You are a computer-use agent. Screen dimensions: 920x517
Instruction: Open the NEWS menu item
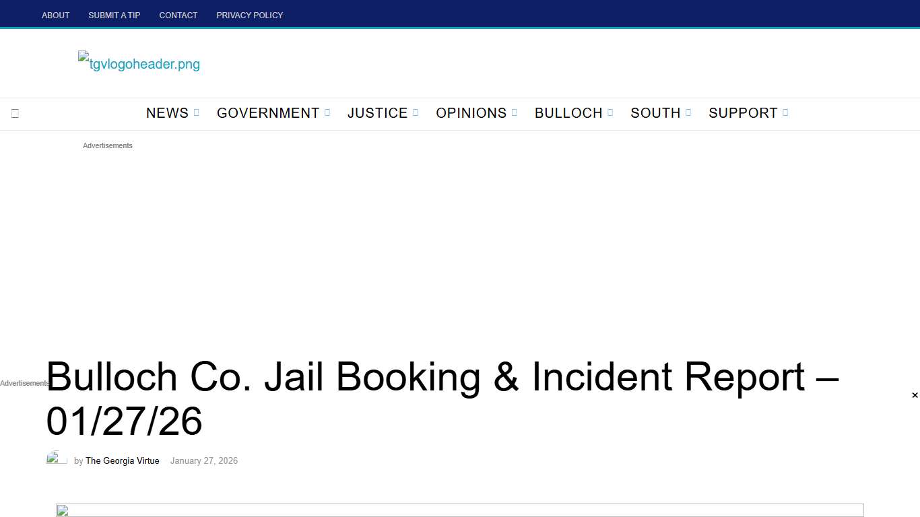[x=167, y=112]
